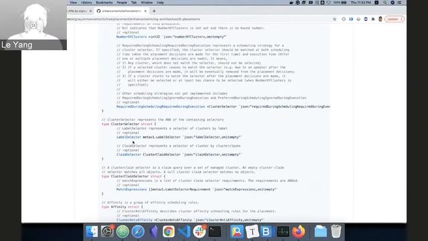This screenshot has width=428, height=241.
Task: Click the blue square extension icon
Action: tap(351, 19)
